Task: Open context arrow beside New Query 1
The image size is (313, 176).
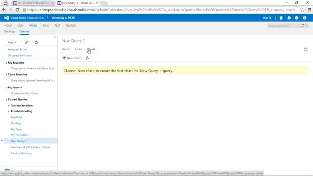Action: tap(2, 141)
